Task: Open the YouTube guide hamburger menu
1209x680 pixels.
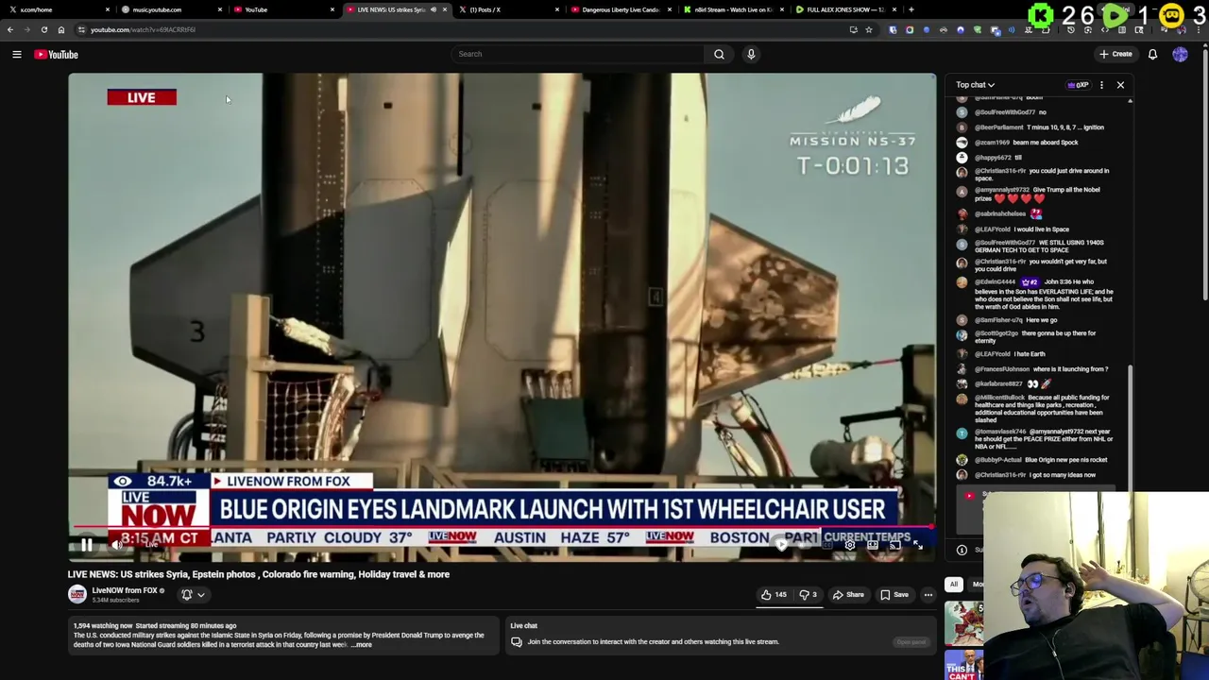Action: tap(16, 54)
